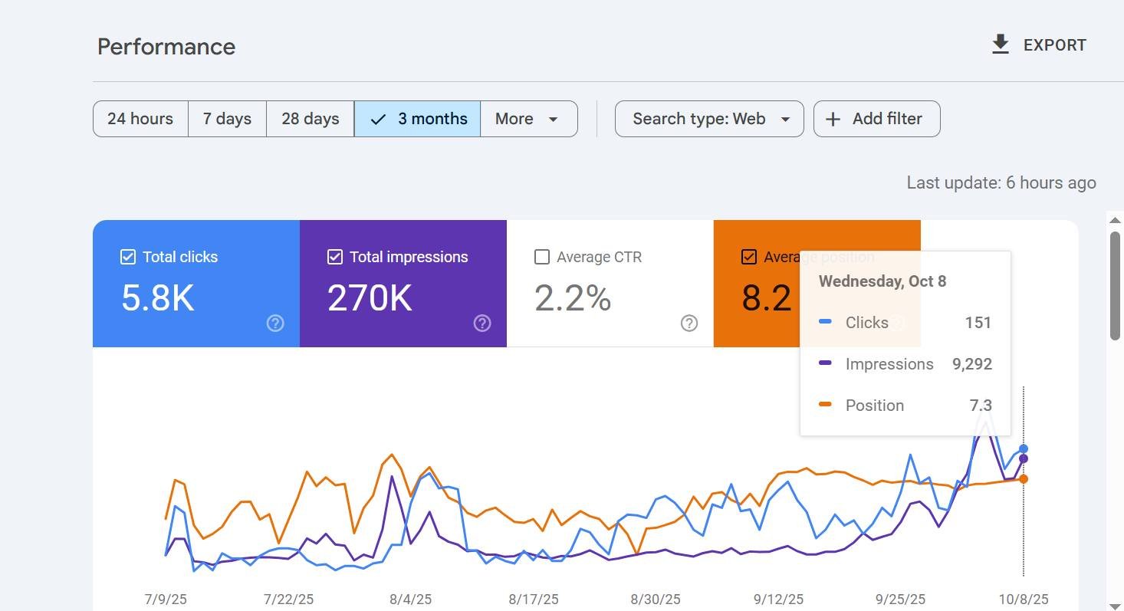
Task: Click the checkmark icon on 3 months
Action: [378, 119]
